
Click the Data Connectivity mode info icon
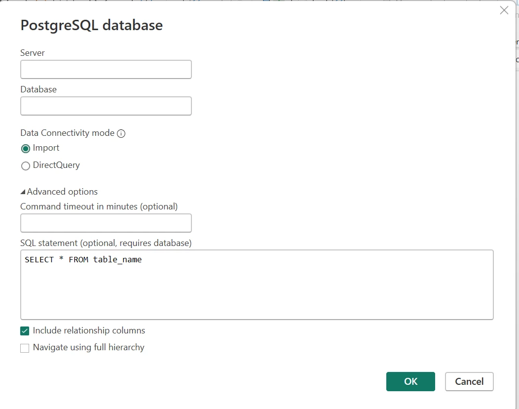[x=121, y=133]
